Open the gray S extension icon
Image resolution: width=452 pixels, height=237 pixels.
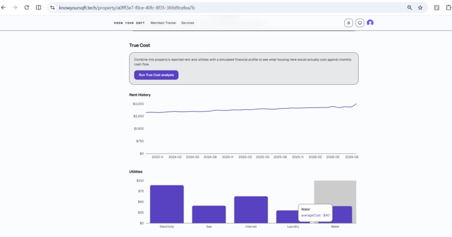pyautogui.click(x=437, y=8)
